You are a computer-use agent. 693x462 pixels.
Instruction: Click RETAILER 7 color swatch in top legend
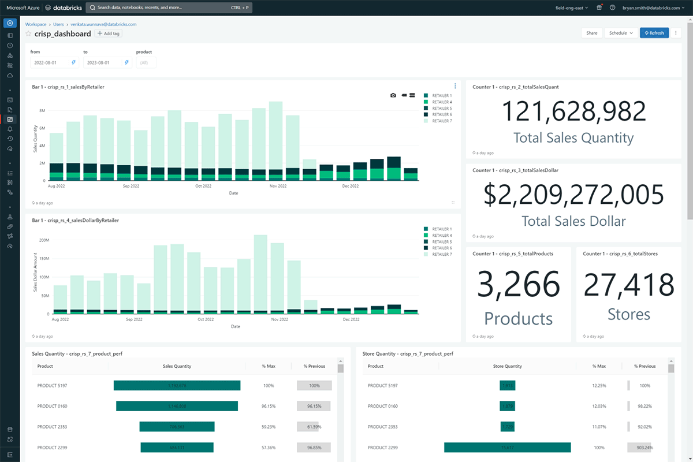pyautogui.click(x=426, y=121)
